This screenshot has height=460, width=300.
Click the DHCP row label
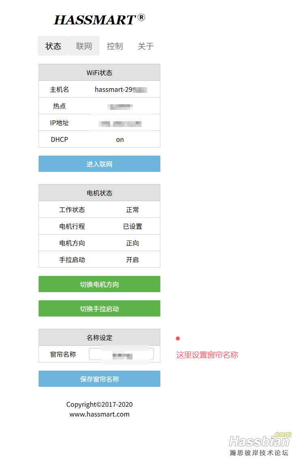60,140
